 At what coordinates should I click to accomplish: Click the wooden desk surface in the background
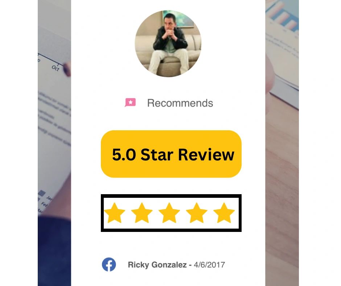(x=282, y=196)
